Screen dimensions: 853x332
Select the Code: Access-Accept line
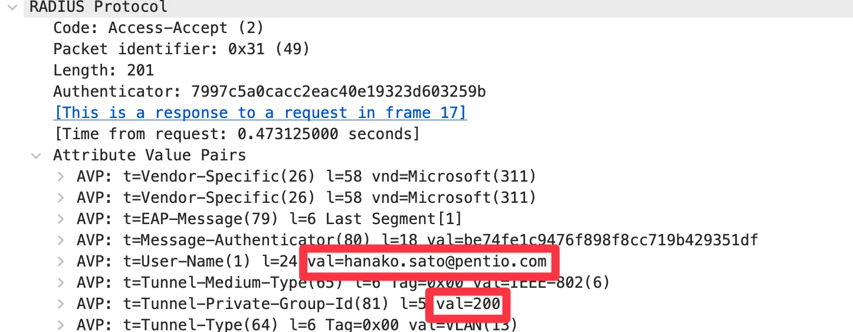point(158,28)
